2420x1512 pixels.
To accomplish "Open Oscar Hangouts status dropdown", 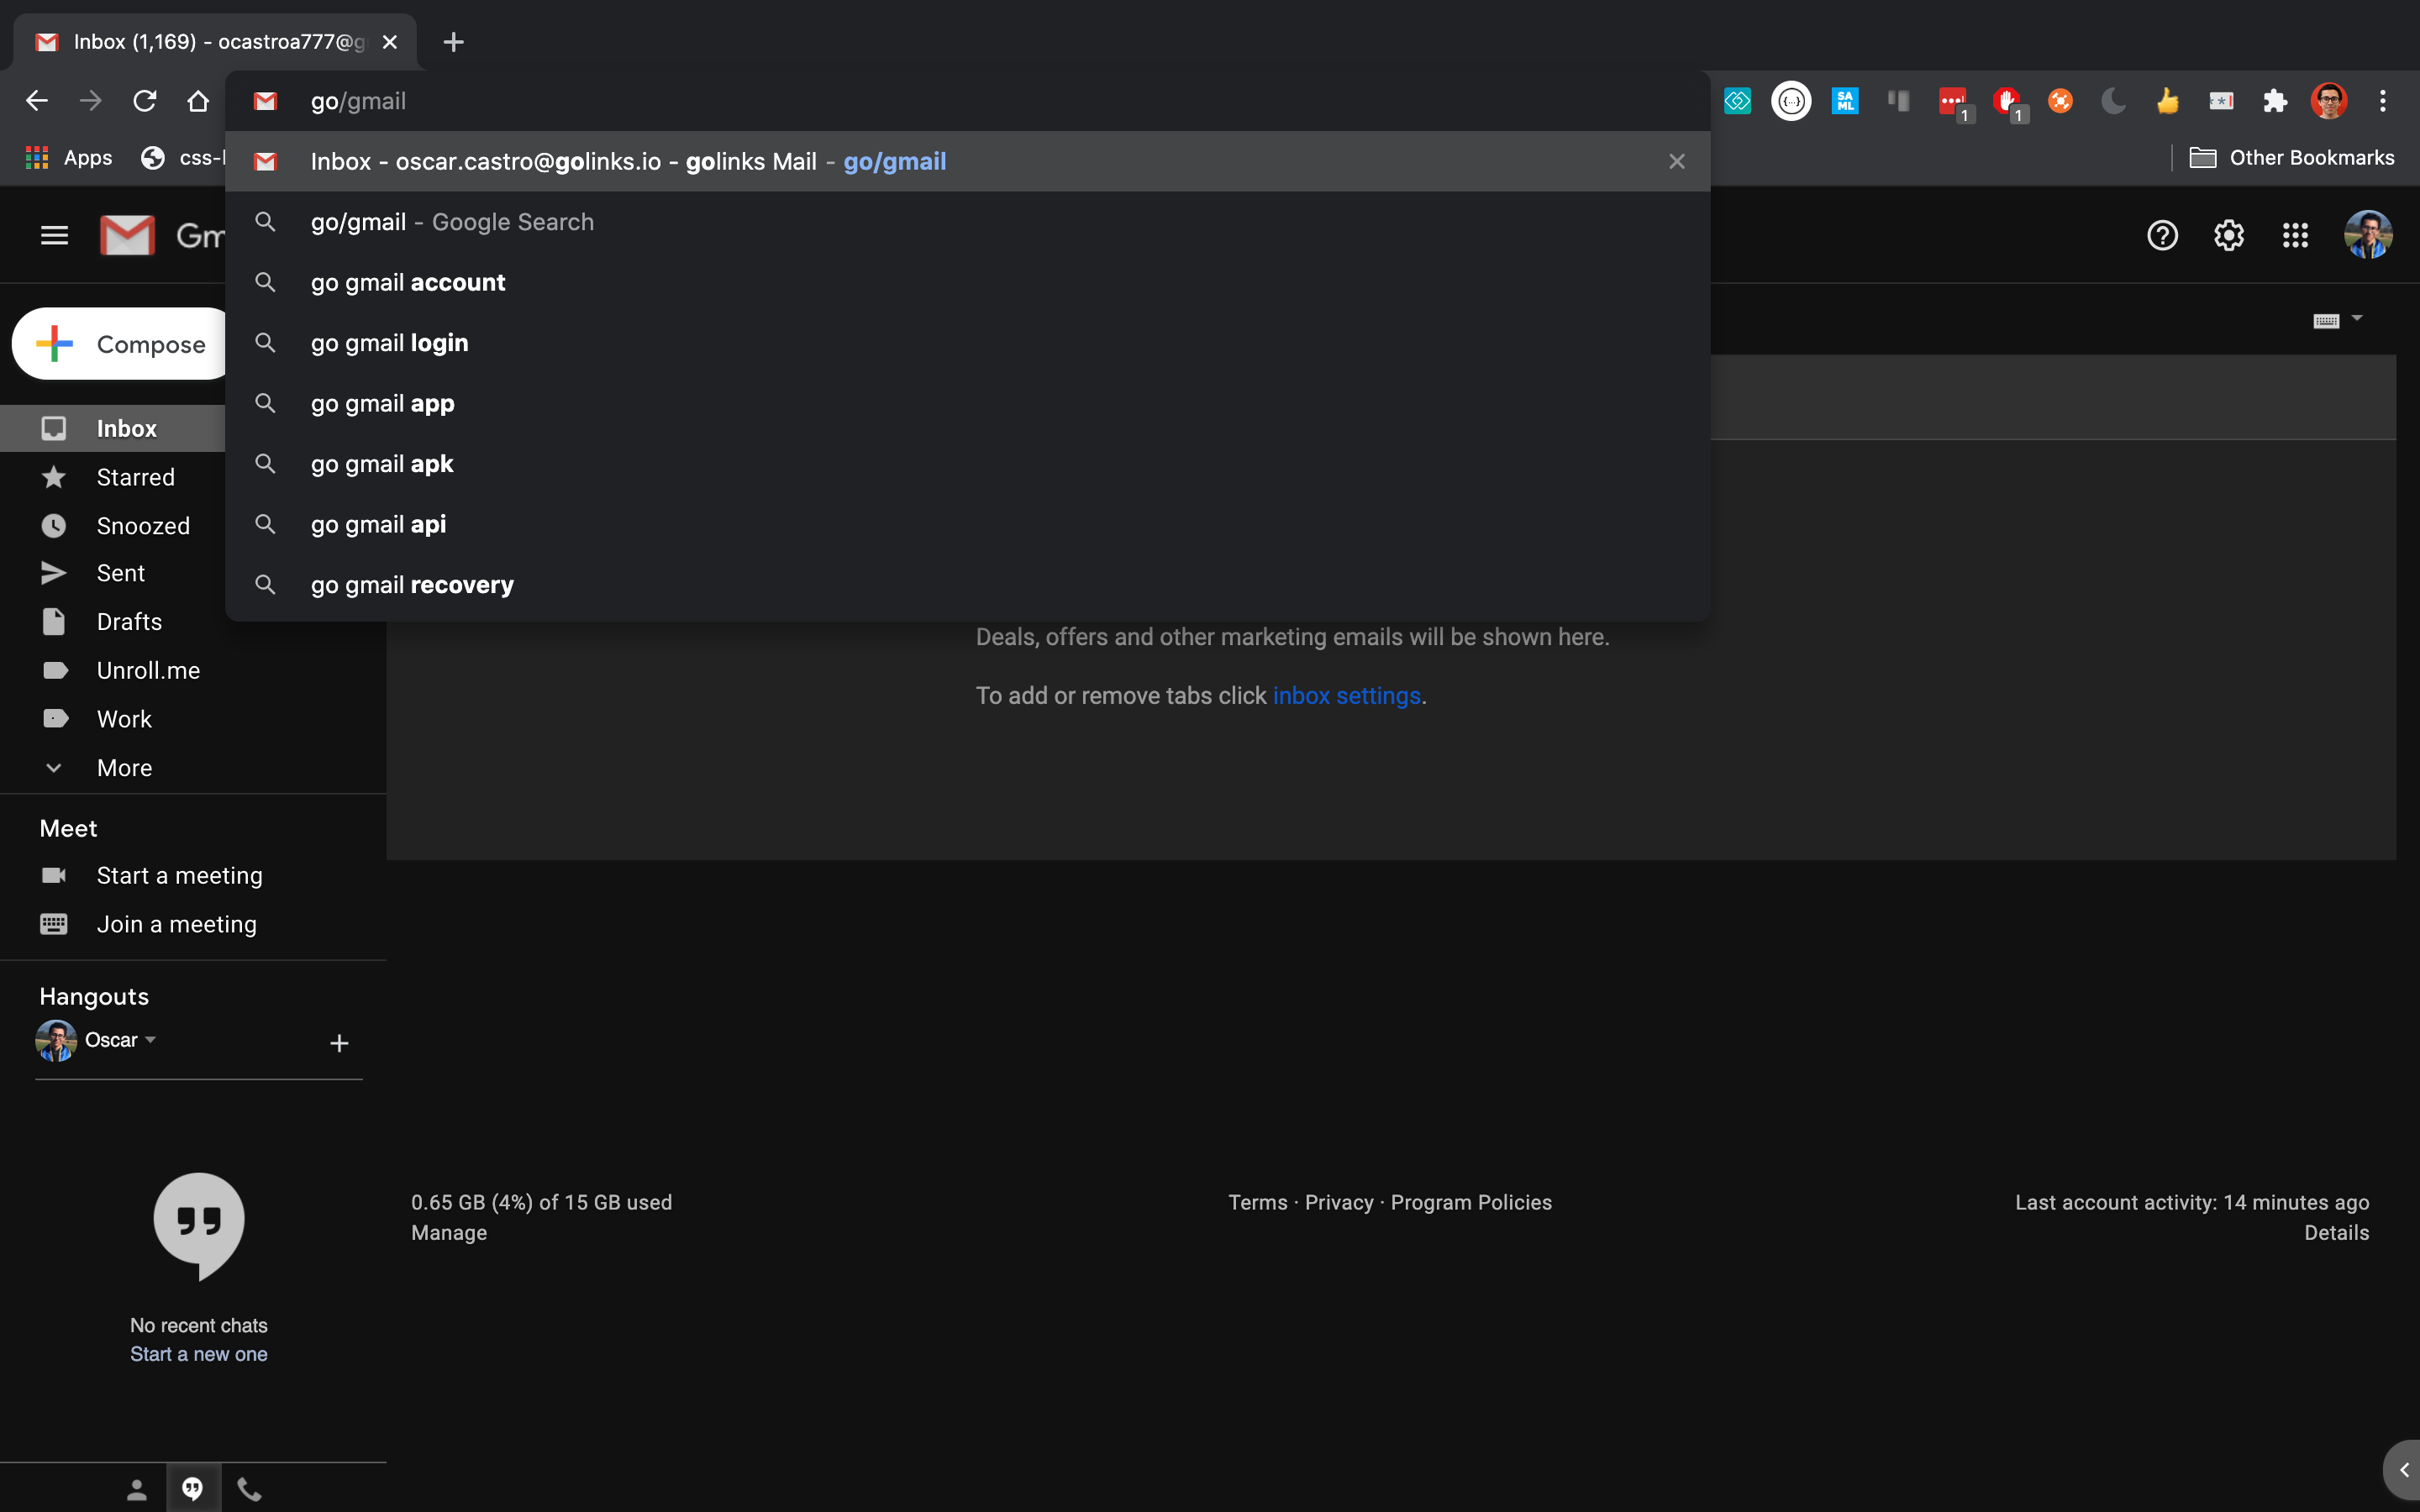I will 151,1040.
